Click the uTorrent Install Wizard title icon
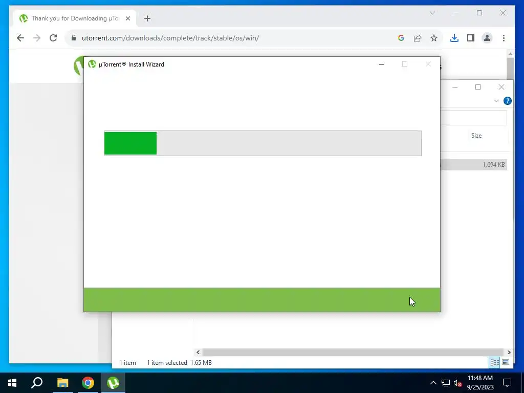Image resolution: width=524 pixels, height=393 pixels. tap(92, 64)
